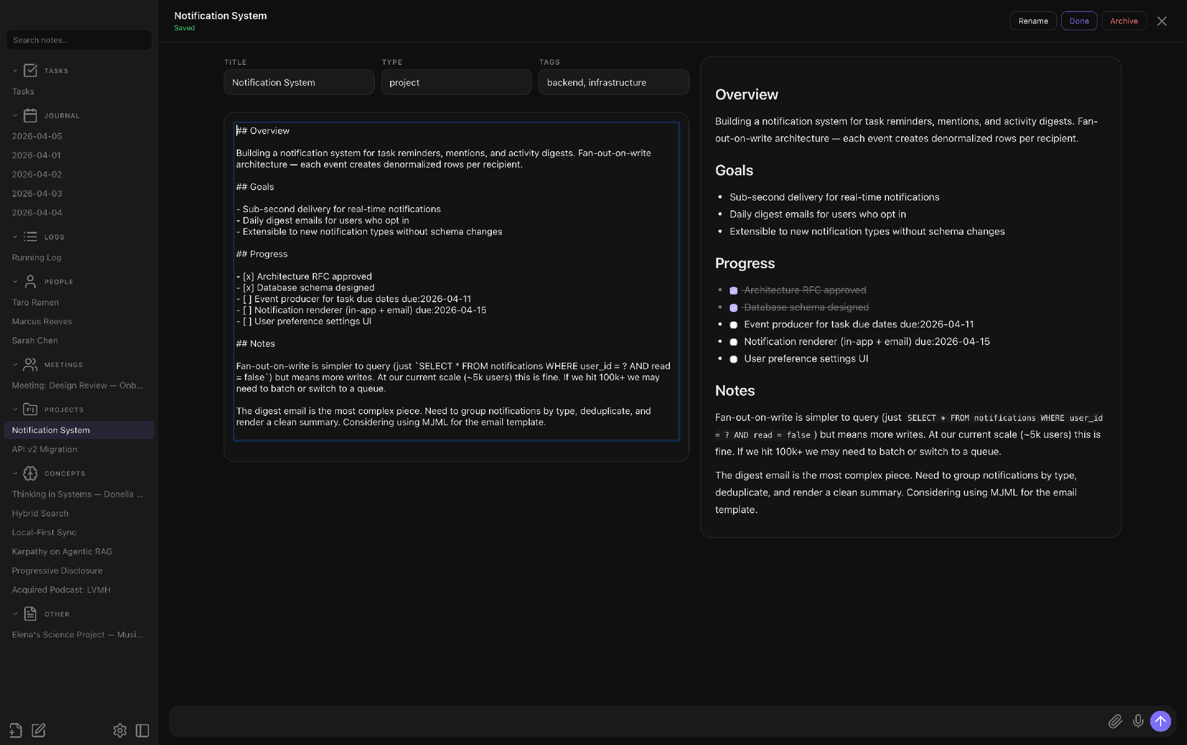Click the People person icon
Image resolution: width=1187 pixels, height=745 pixels.
31,281
